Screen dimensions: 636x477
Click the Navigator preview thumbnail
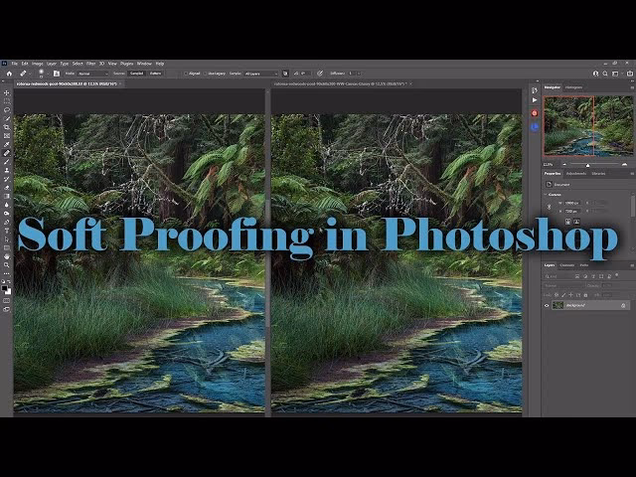(x=588, y=126)
